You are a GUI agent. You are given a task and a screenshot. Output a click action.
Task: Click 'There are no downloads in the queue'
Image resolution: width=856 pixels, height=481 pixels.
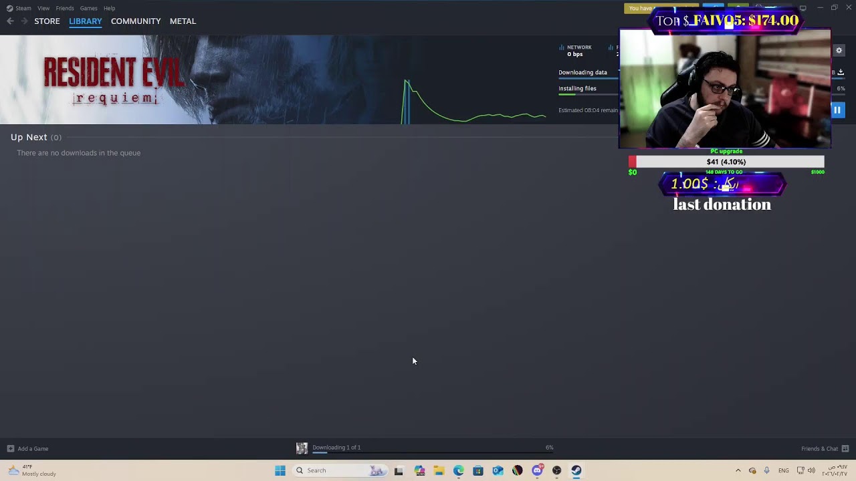point(79,153)
